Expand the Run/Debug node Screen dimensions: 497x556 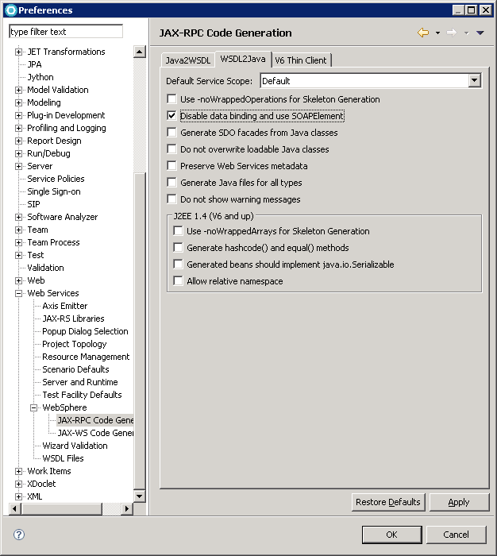(x=18, y=153)
